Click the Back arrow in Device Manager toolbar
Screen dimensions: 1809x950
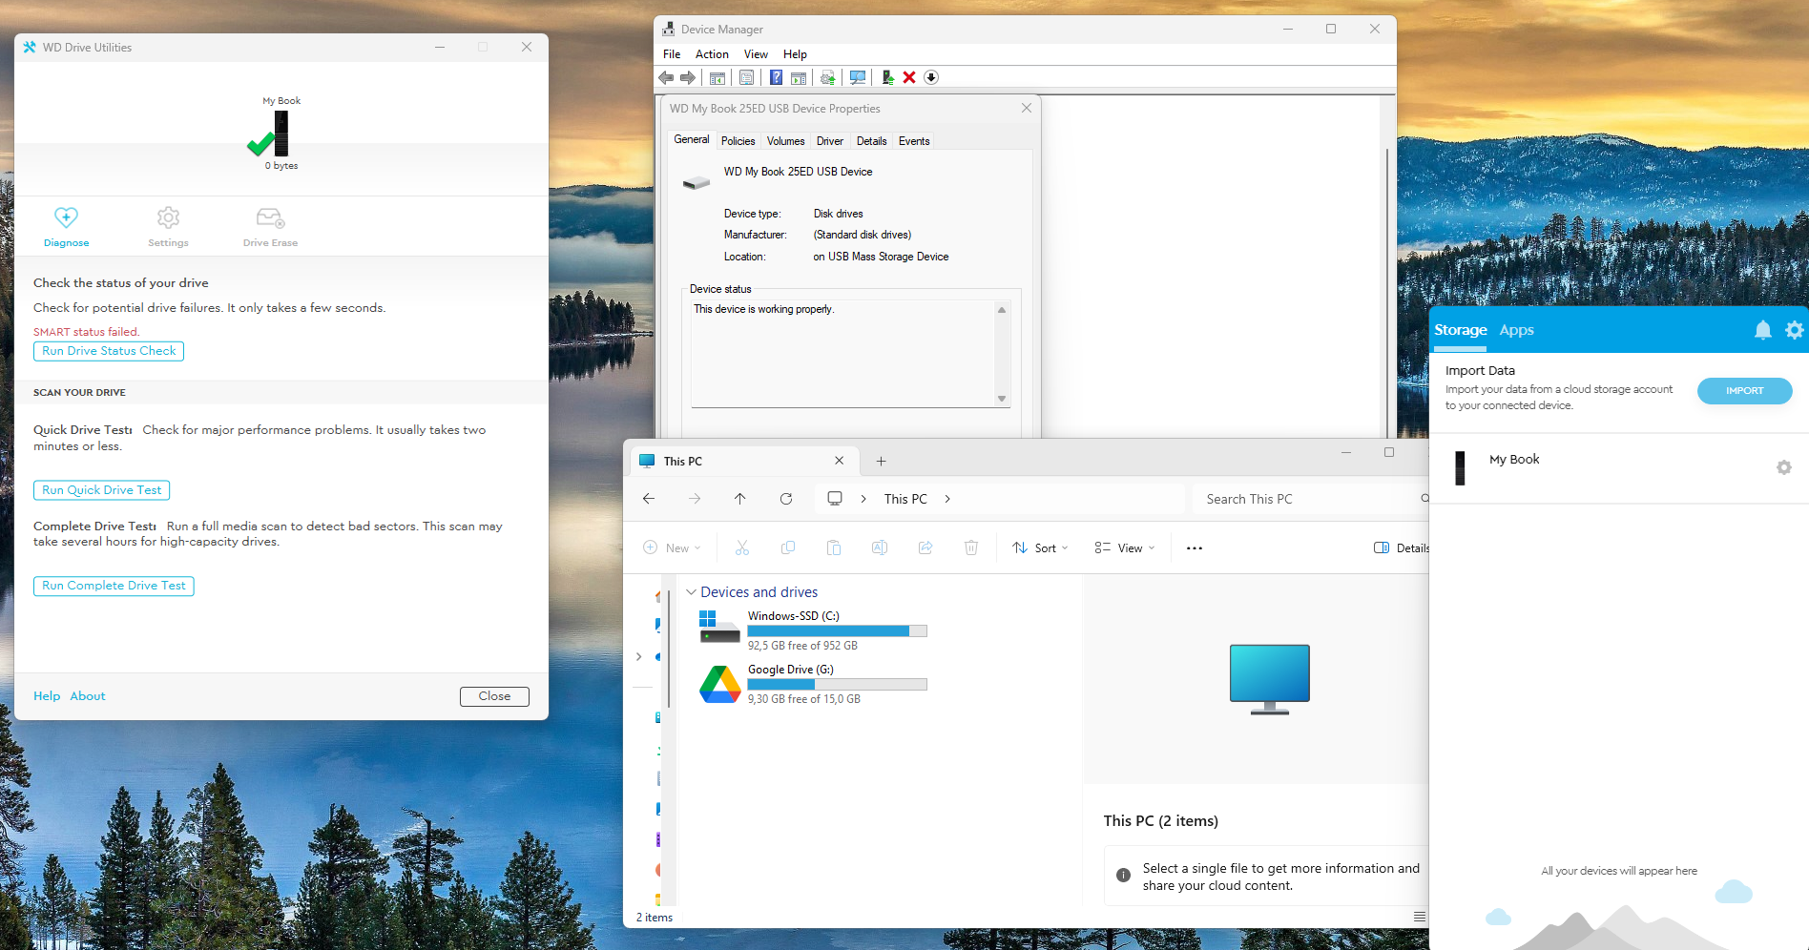click(x=666, y=77)
